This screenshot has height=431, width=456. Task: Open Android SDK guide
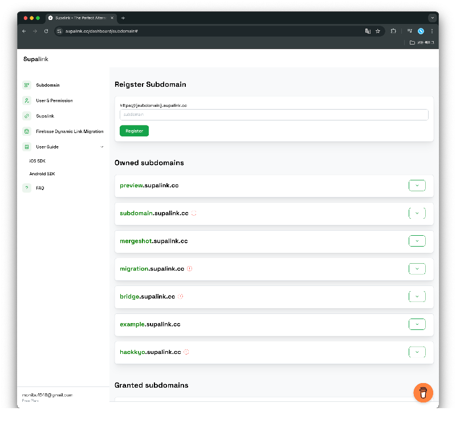click(x=42, y=174)
